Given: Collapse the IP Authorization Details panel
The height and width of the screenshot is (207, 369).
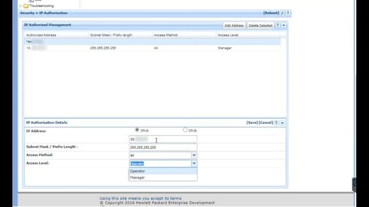Looking at the screenshot, I should pyautogui.click(x=282, y=122).
